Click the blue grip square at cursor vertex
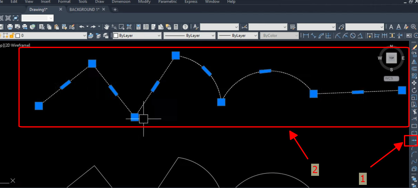The image size is (418, 188). 135,117
